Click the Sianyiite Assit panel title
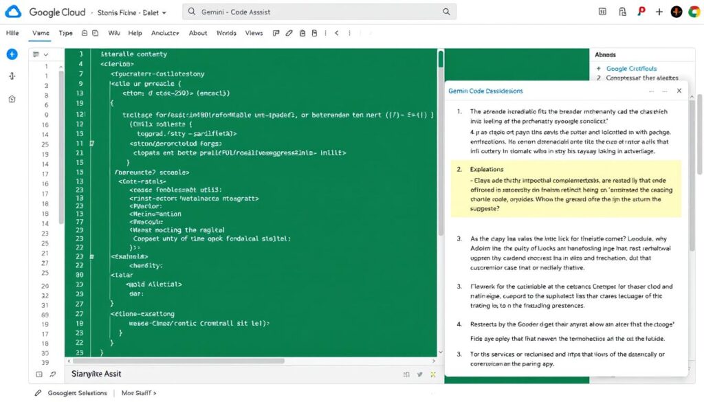 (x=96, y=374)
